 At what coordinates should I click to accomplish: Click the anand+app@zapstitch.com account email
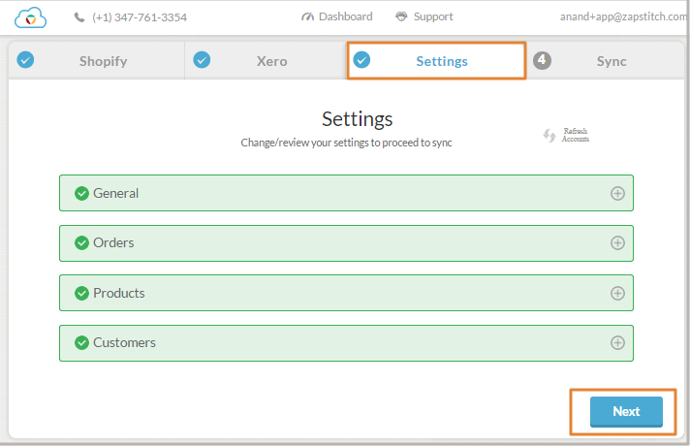[623, 16]
